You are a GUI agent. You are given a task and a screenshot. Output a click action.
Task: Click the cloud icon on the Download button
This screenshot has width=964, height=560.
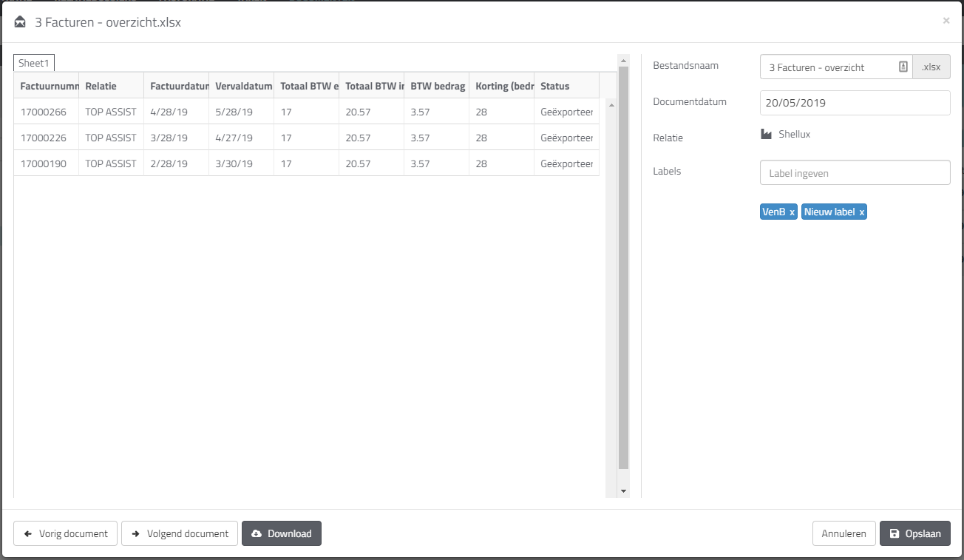pos(257,533)
